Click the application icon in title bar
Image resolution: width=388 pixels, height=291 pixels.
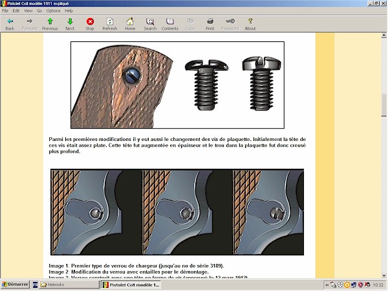coord(3,3)
